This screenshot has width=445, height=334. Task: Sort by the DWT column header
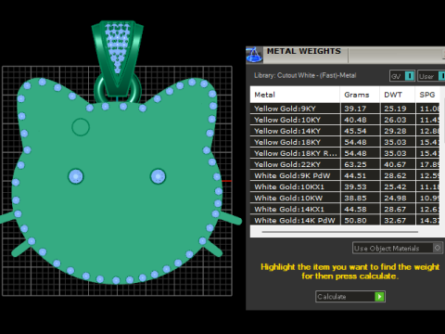coord(398,95)
